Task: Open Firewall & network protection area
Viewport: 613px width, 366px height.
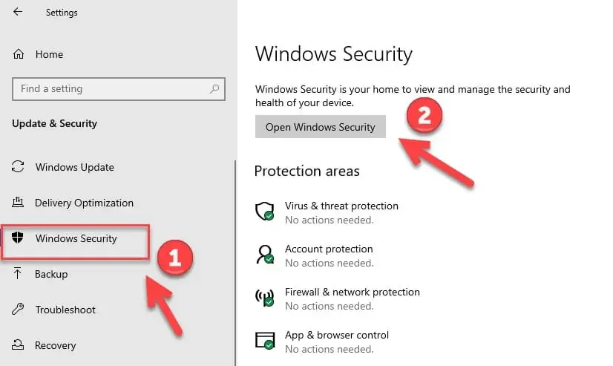Action: 352,292
